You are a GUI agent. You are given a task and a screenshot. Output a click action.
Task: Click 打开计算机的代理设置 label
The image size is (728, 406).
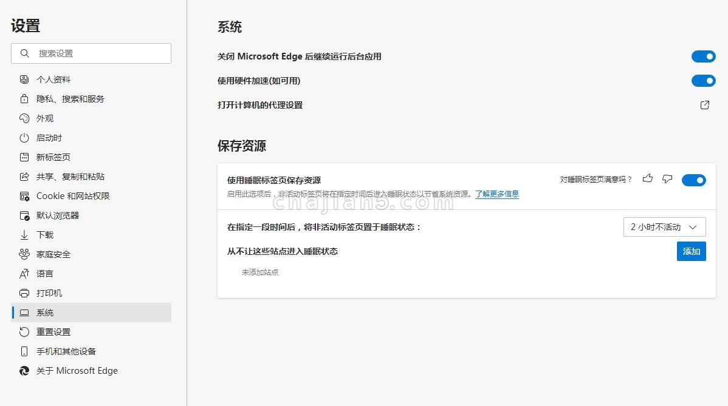(260, 105)
